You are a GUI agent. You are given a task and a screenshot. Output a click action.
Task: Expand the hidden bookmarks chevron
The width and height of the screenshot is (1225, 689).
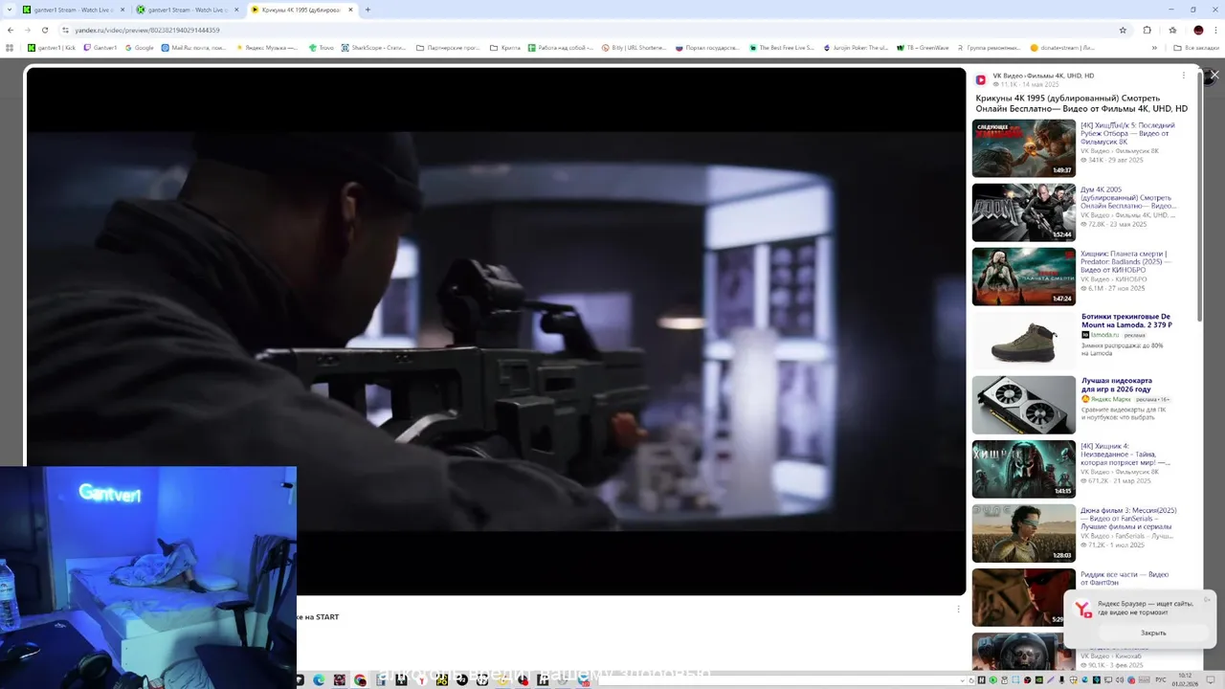click(x=1154, y=47)
